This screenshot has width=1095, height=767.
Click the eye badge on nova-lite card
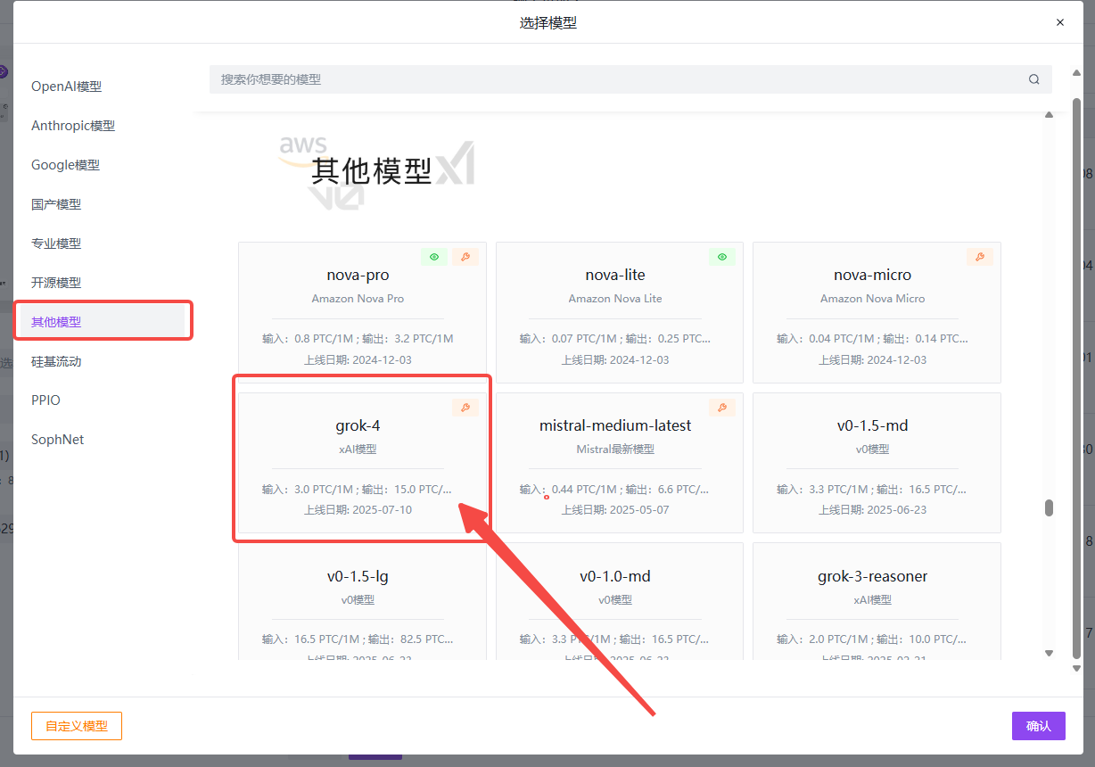(722, 257)
